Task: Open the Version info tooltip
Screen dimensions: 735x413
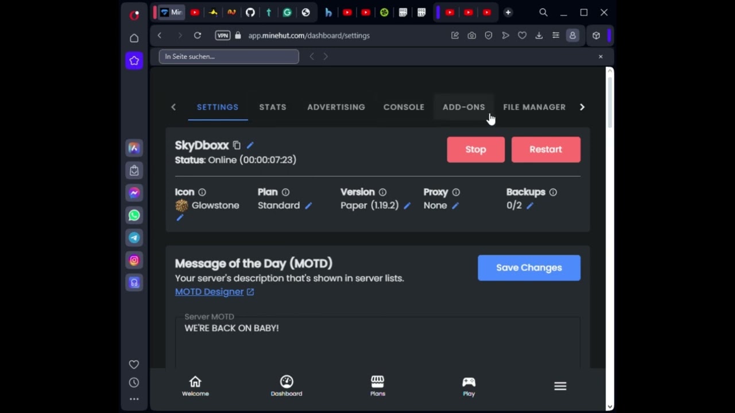Action: coord(382,192)
